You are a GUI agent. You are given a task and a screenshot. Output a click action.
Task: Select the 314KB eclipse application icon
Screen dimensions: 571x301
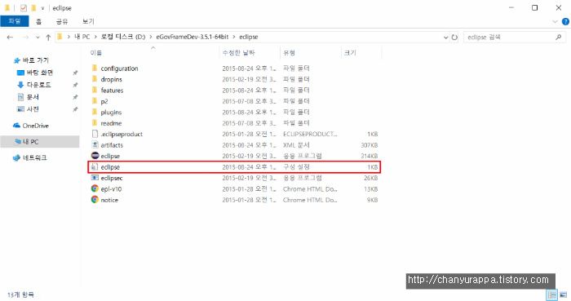coord(95,156)
